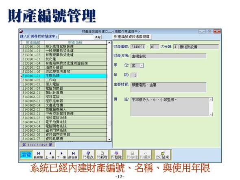This screenshot has width=240, height=180.
Task: Jump to last record 最後筆
Action: coord(73,155)
